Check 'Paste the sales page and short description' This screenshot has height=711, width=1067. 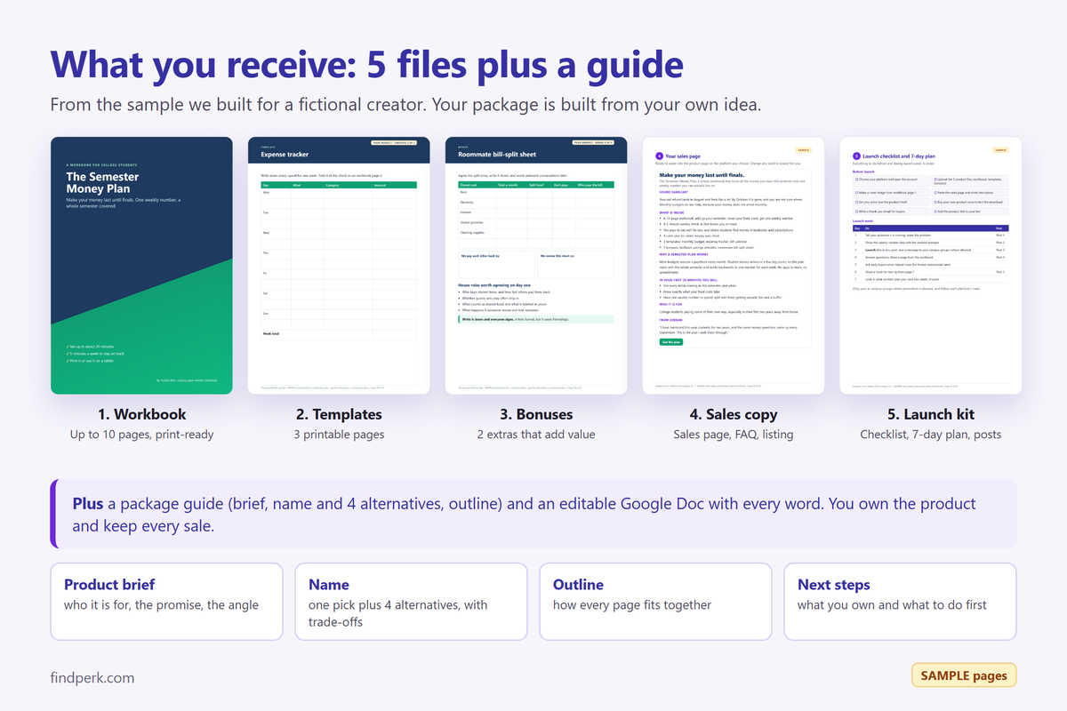click(970, 193)
